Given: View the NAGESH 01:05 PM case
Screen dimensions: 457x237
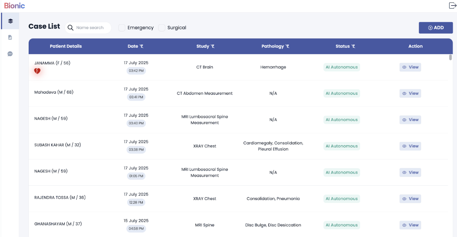Looking at the screenshot, I should click(410, 172).
